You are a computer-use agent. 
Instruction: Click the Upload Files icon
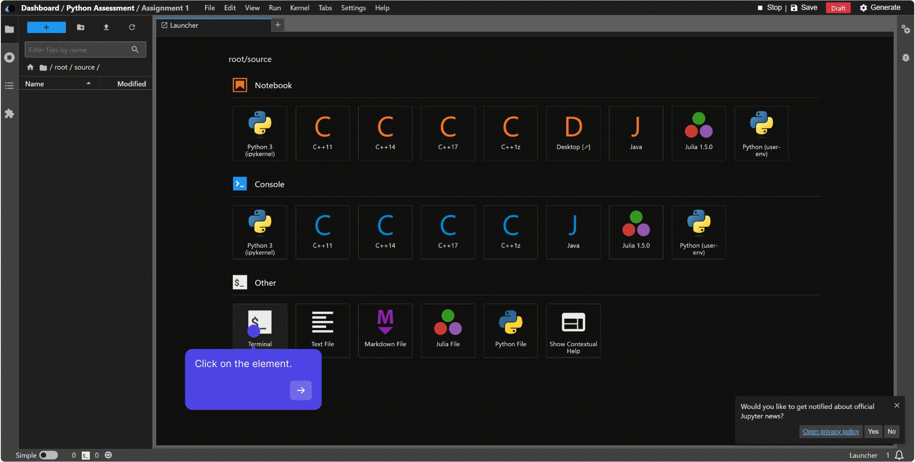tap(106, 27)
